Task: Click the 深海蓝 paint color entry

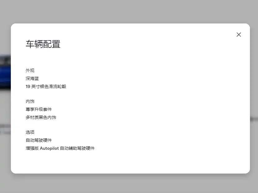Action: coord(32,78)
